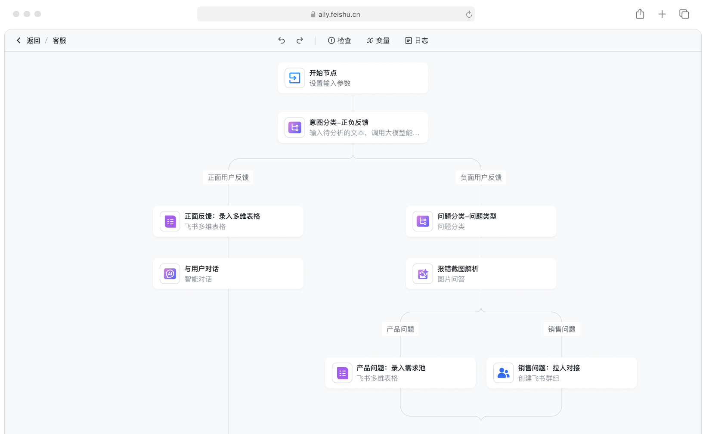Open the 与用户对话 AI chat node icon
The image size is (706, 434).
[170, 274]
